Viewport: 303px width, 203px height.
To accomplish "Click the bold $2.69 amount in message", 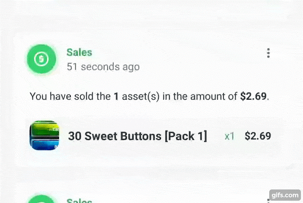I will point(253,96).
